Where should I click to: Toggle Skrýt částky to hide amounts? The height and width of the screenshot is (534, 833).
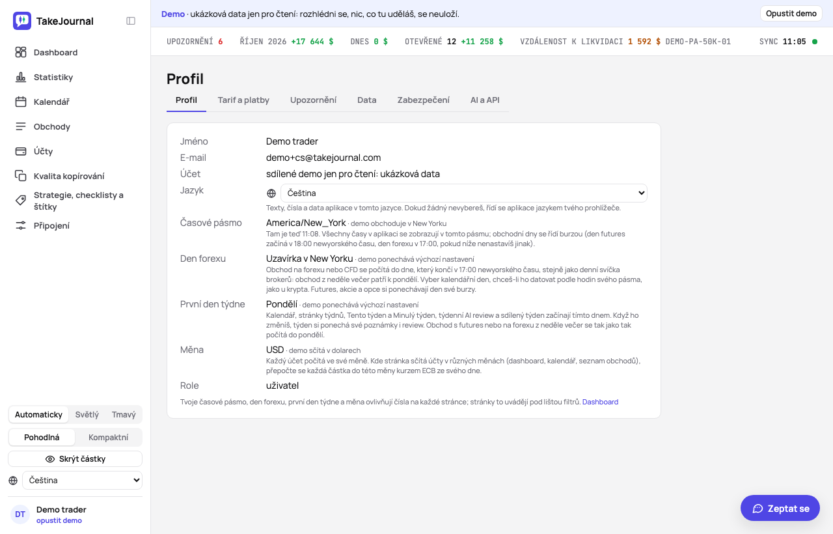tap(75, 459)
